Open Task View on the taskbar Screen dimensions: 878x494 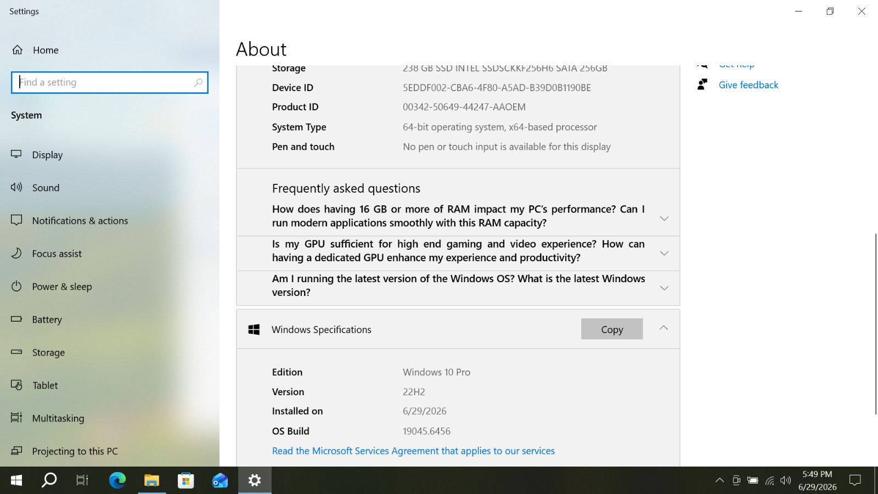point(82,480)
